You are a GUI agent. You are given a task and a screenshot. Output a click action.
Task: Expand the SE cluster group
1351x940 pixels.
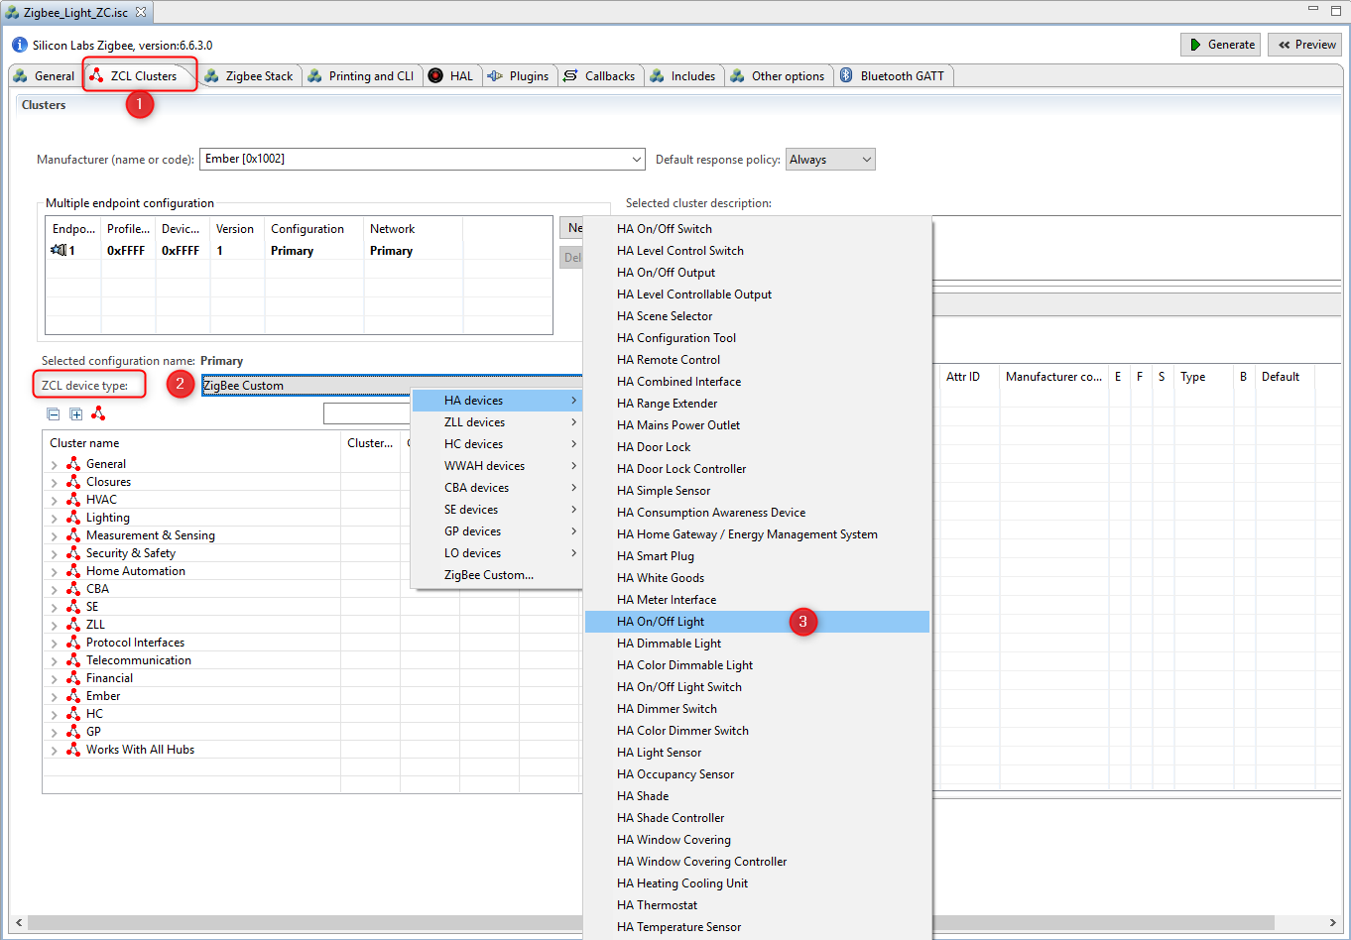(x=55, y=607)
